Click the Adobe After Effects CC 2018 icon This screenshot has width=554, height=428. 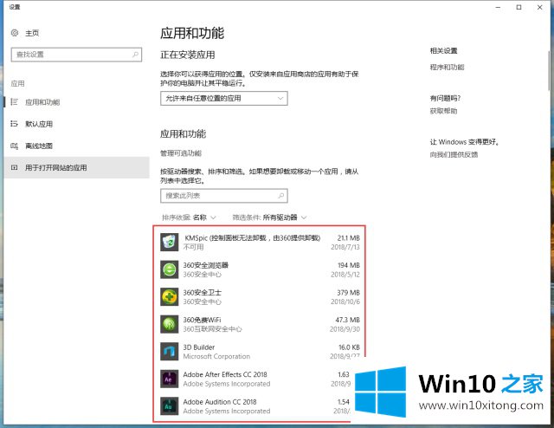pos(169,379)
